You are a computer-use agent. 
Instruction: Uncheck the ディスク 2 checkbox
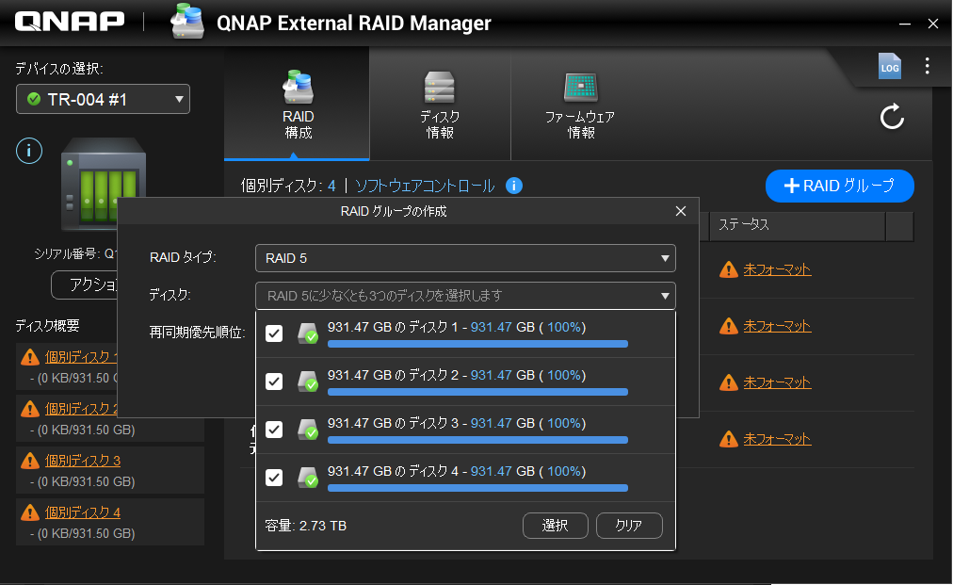coord(274,382)
